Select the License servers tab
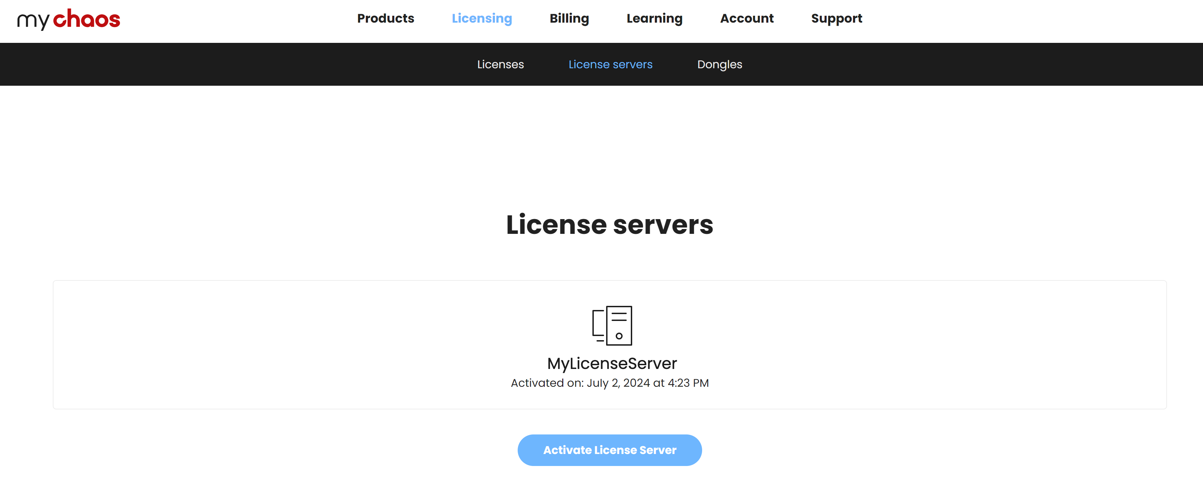This screenshot has height=502, width=1203. coord(610,64)
